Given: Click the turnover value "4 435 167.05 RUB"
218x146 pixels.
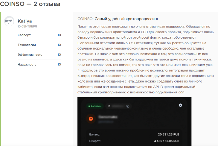Looking at the screenshot, I should [x=167, y=141].
